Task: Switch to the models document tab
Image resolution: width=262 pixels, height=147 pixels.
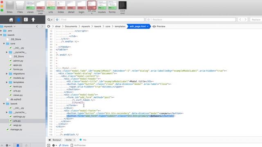Action: [x=102, y=7]
